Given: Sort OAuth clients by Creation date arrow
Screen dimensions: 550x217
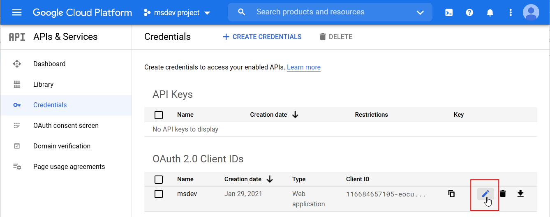Looking at the screenshot, I should (270, 179).
